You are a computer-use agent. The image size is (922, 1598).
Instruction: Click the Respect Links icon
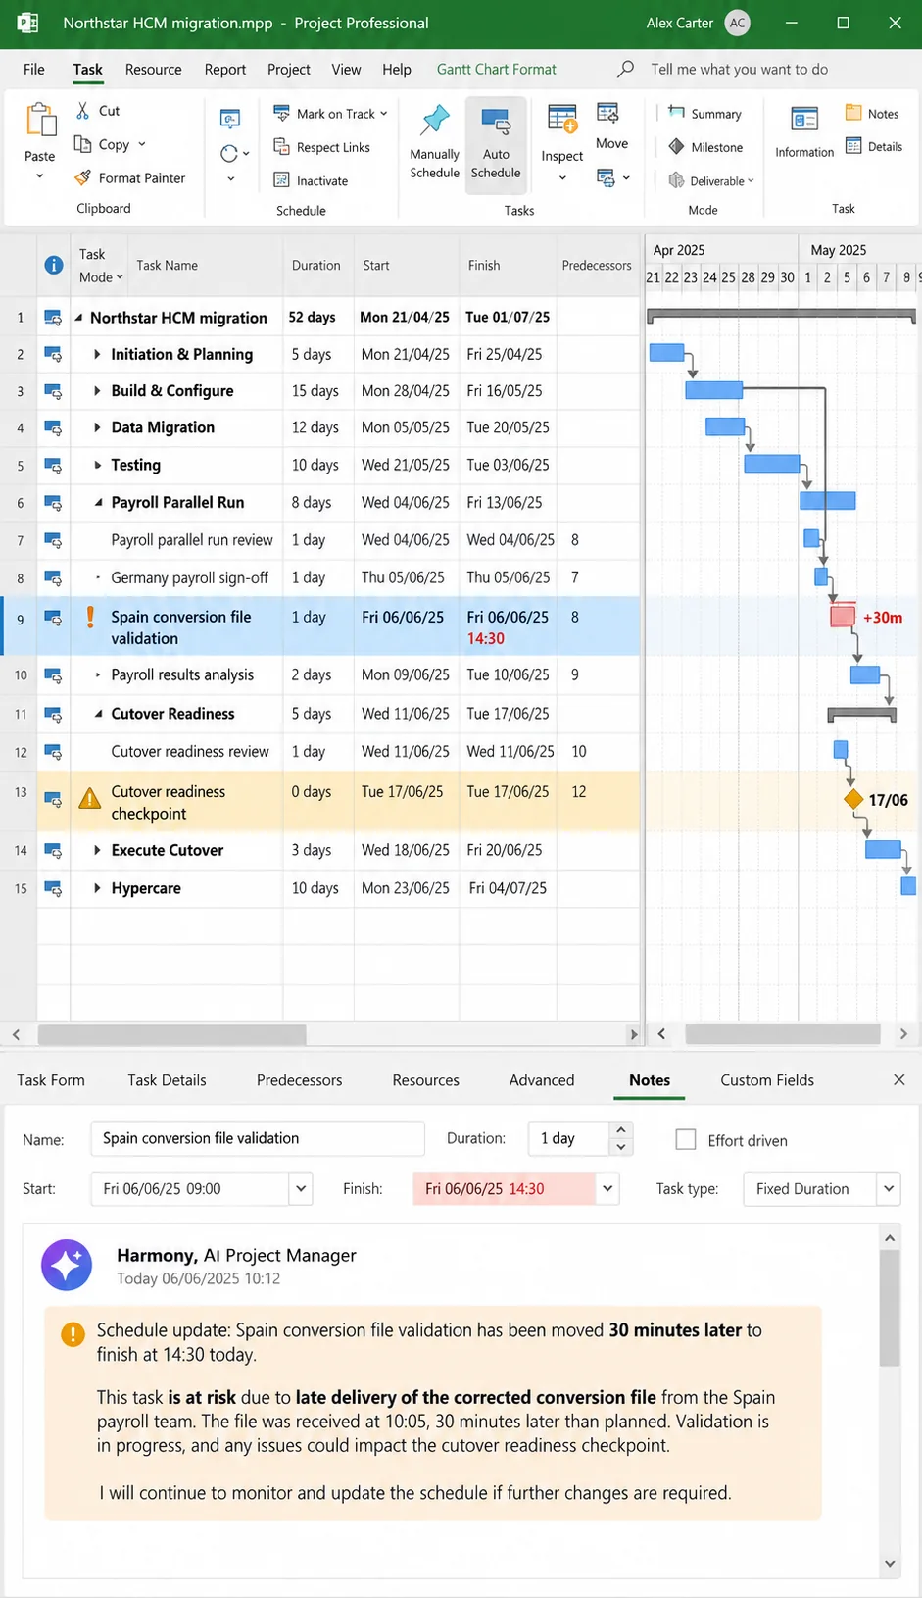(x=281, y=147)
